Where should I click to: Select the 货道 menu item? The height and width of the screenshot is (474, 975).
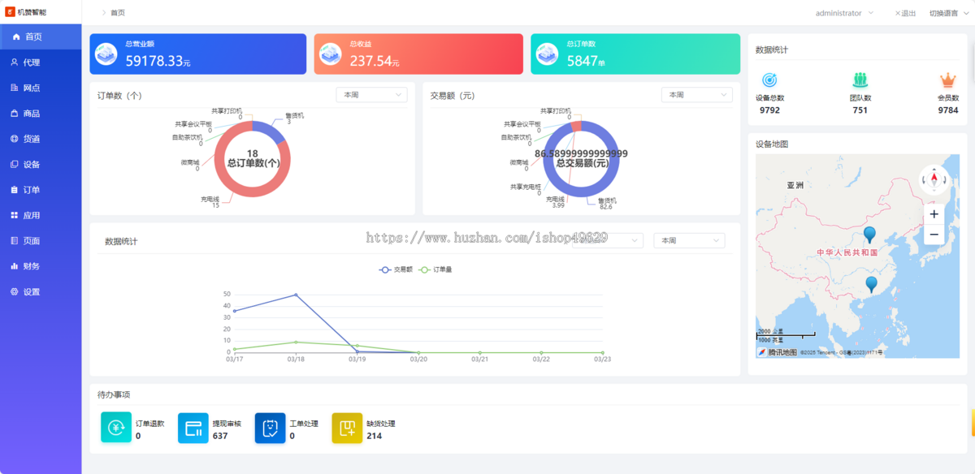click(41, 139)
